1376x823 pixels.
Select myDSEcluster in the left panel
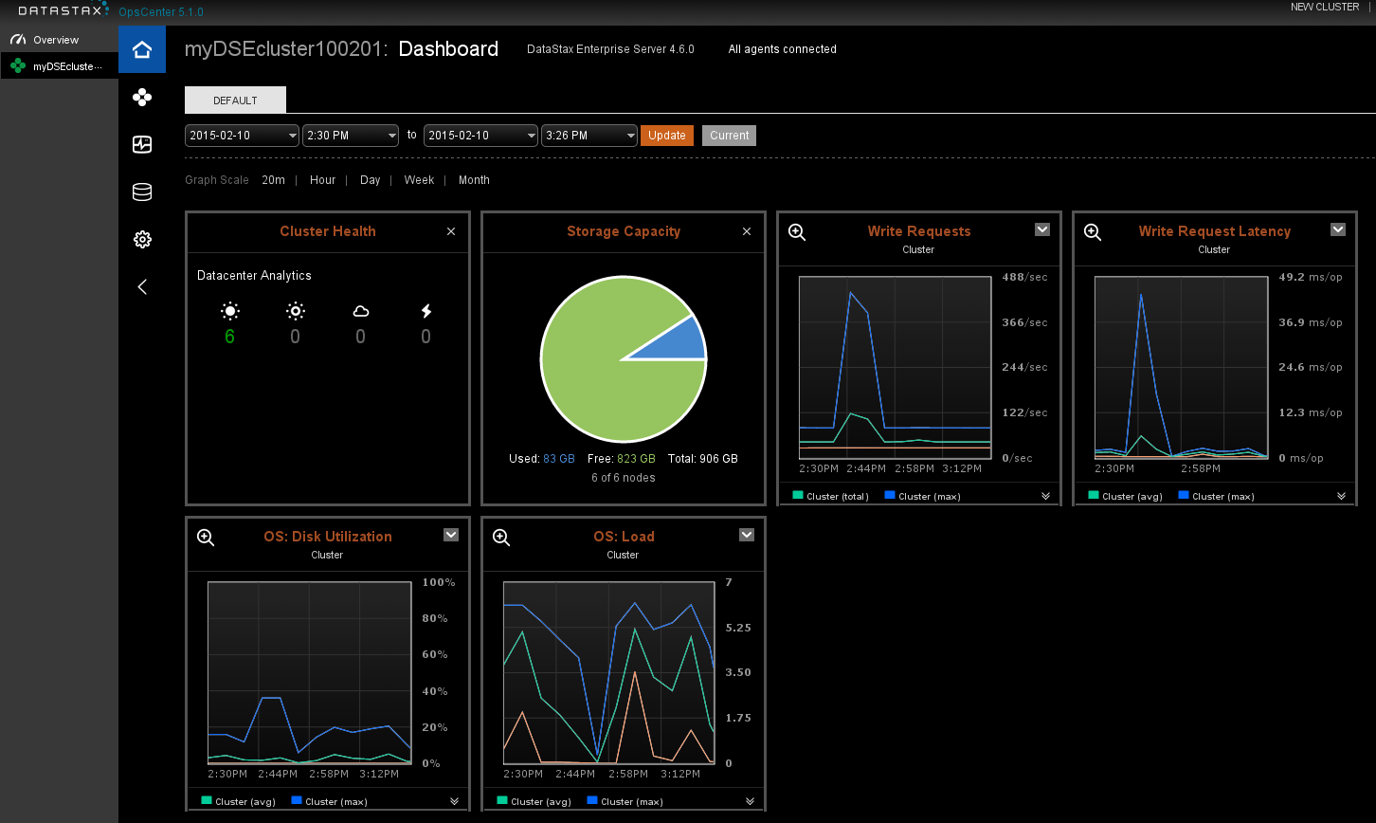tap(59, 66)
